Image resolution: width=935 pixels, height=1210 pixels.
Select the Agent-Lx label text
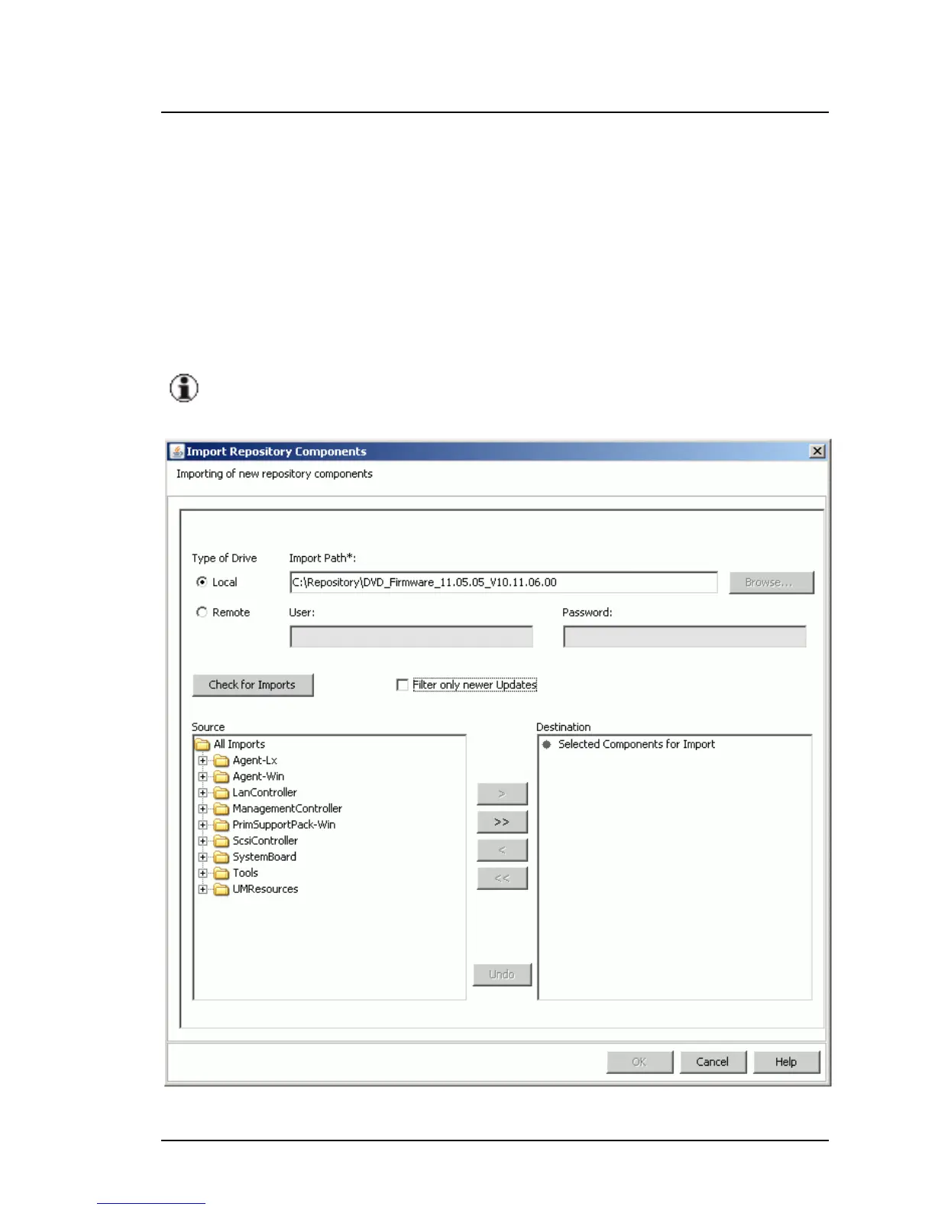tap(255, 761)
